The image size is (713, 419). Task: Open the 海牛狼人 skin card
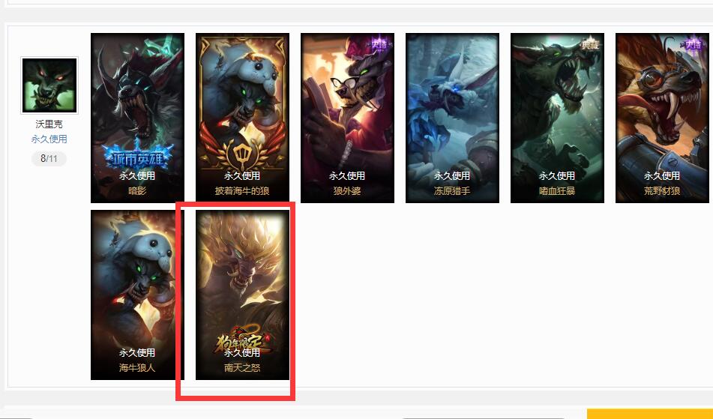(137, 295)
